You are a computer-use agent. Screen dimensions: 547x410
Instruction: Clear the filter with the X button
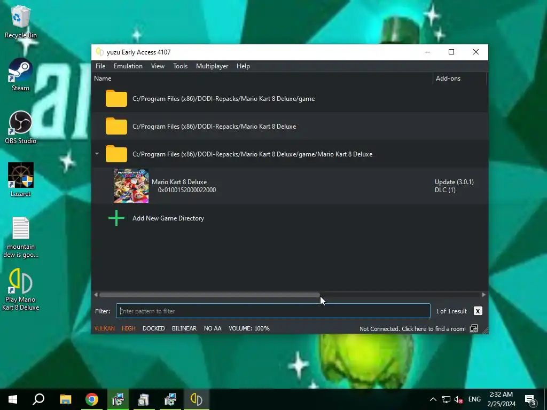[x=478, y=311]
